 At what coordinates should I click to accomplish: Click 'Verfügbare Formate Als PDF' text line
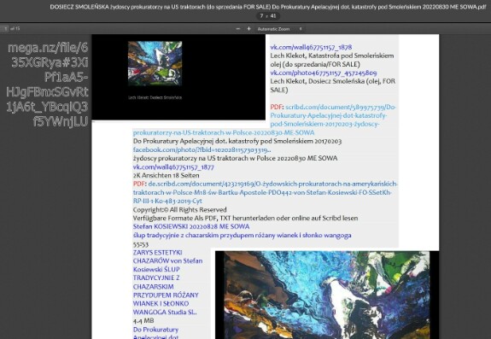click(x=246, y=218)
